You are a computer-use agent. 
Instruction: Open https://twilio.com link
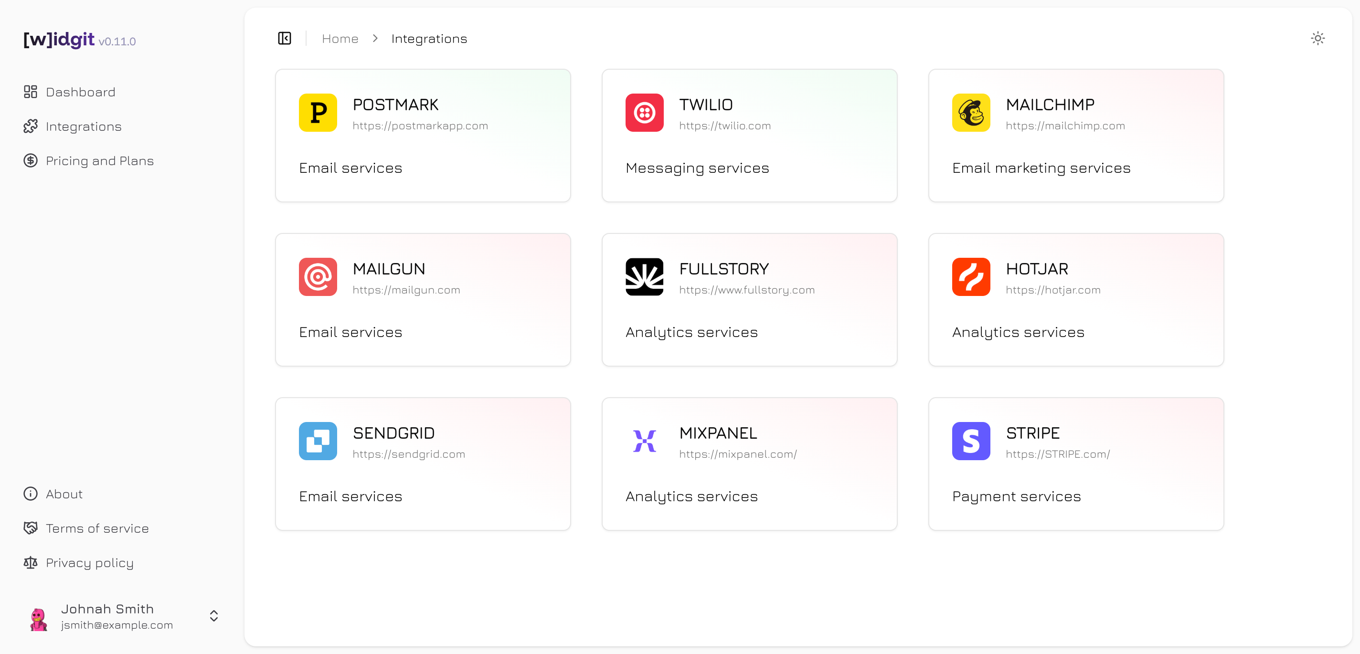coord(725,126)
